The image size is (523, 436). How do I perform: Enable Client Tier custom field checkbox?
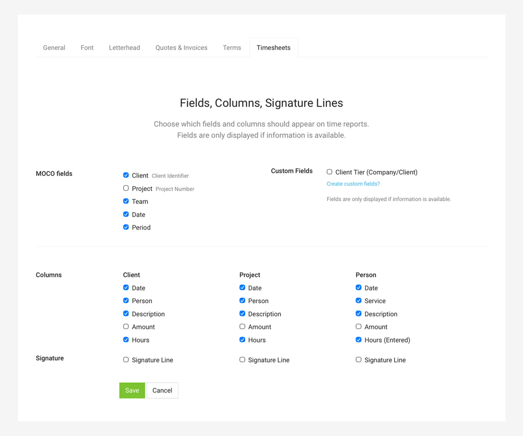click(329, 172)
